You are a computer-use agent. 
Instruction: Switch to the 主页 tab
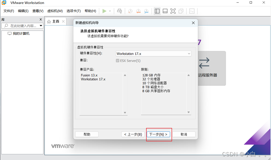point(56,21)
